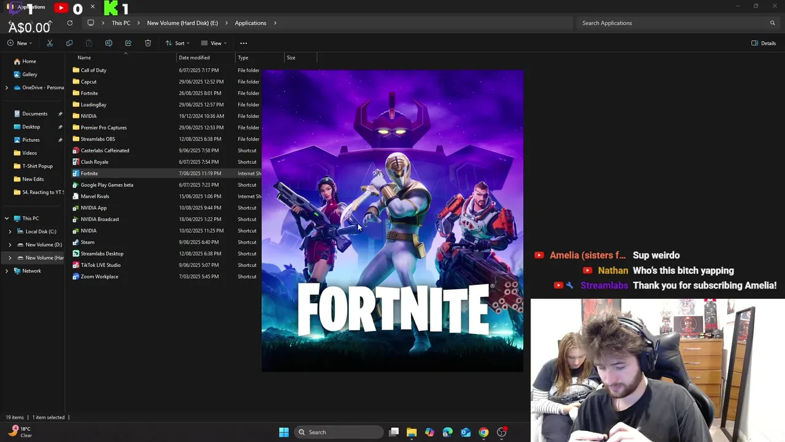This screenshot has height=442, width=785.
Task: Open Pictures in quick access
Action: (31, 140)
